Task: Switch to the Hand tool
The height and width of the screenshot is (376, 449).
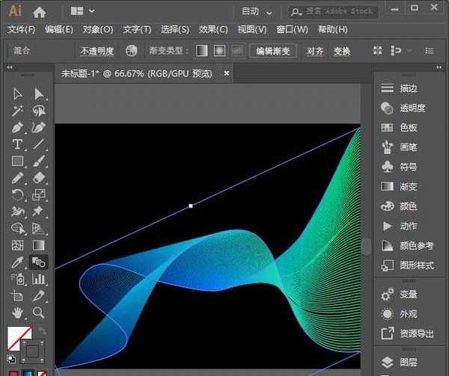Action: click(x=18, y=312)
